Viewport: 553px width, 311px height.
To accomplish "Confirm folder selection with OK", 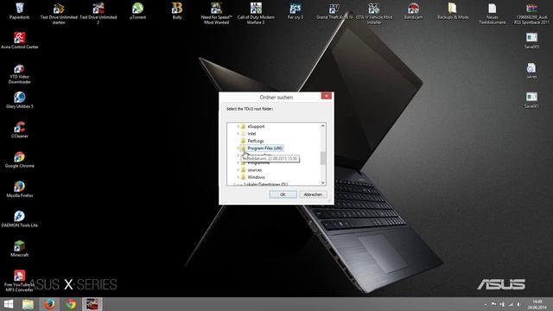I will tap(283, 194).
